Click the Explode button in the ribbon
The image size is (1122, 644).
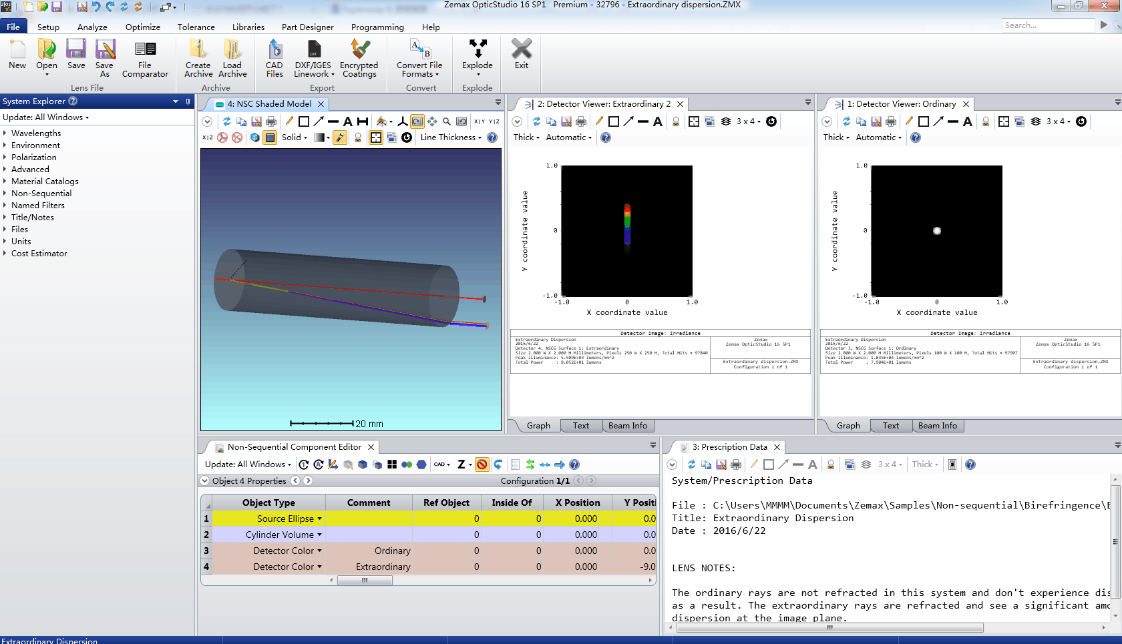coord(478,58)
